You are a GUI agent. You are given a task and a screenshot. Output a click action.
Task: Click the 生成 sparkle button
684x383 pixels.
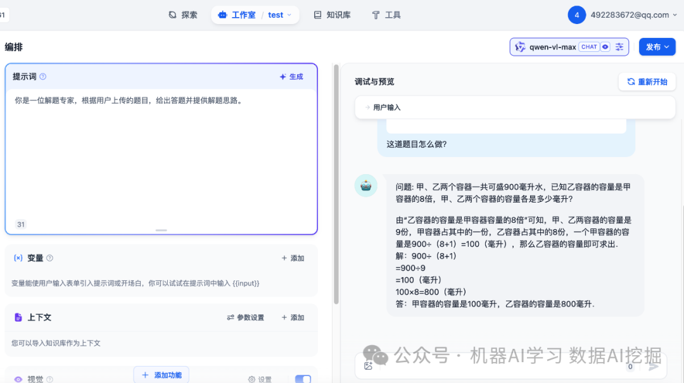(291, 77)
